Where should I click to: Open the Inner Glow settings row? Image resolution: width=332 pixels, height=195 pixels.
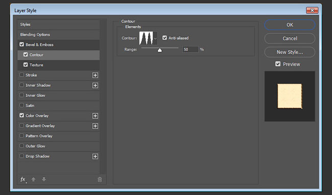click(58, 95)
